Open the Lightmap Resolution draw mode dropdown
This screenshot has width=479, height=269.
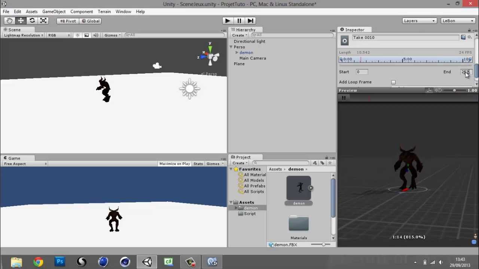24,35
